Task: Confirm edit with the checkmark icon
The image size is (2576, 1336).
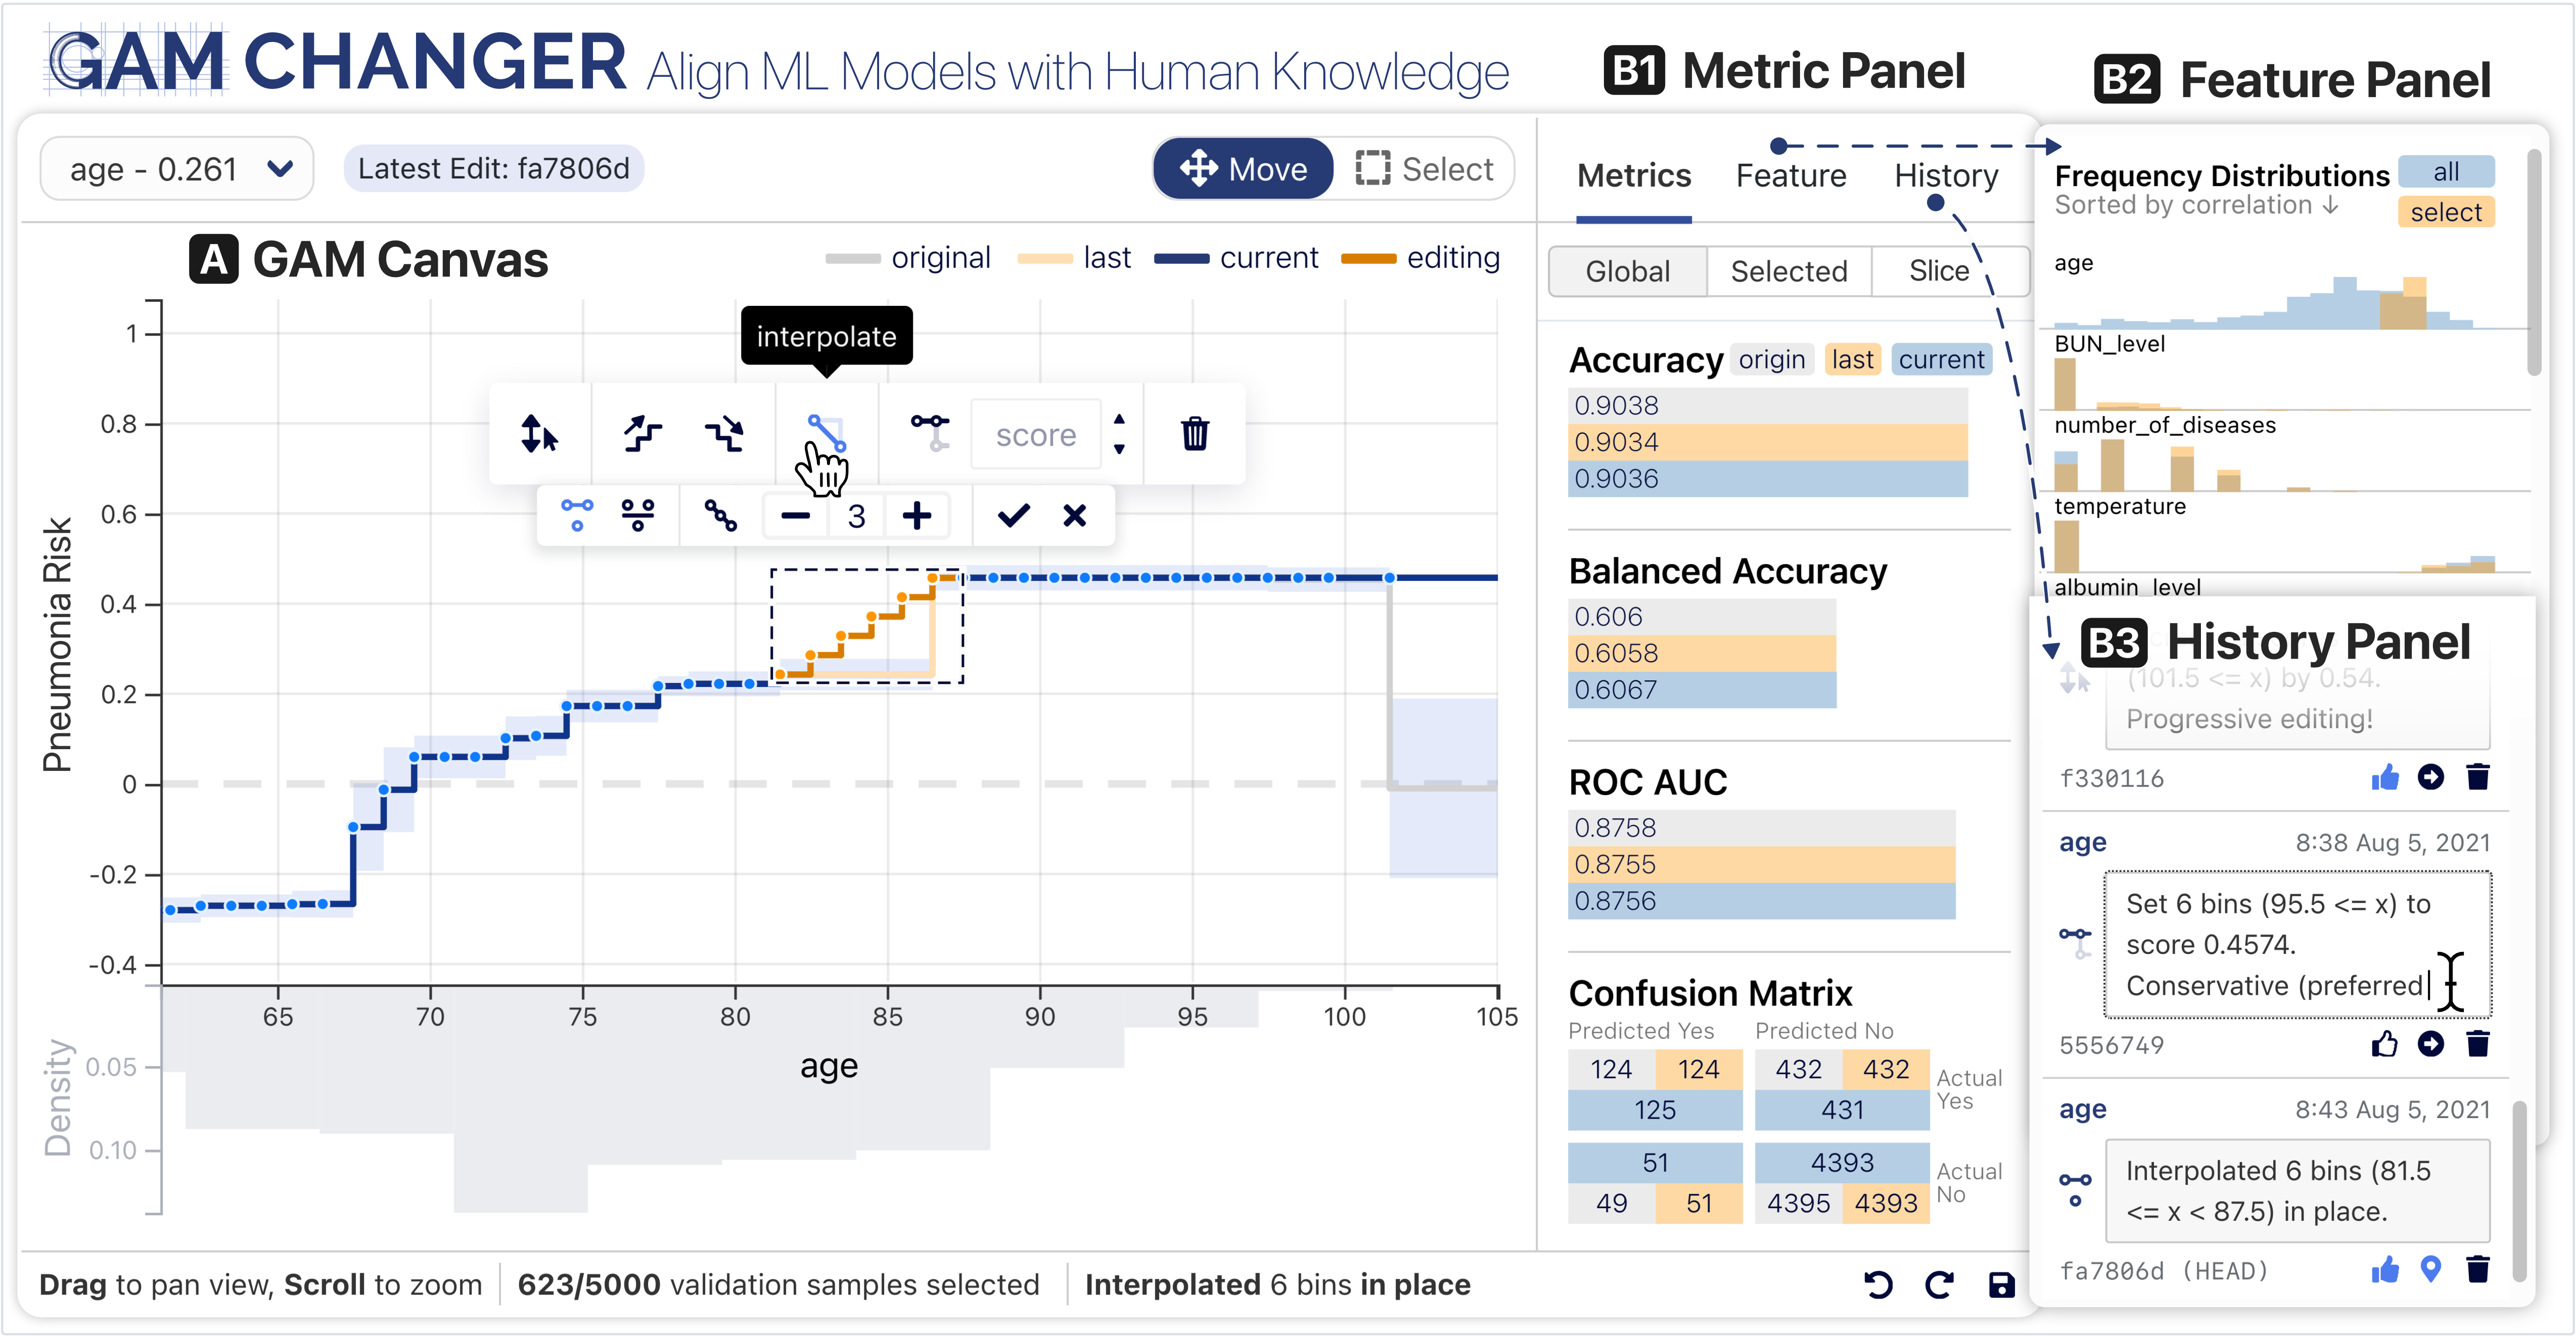Action: (x=1013, y=516)
